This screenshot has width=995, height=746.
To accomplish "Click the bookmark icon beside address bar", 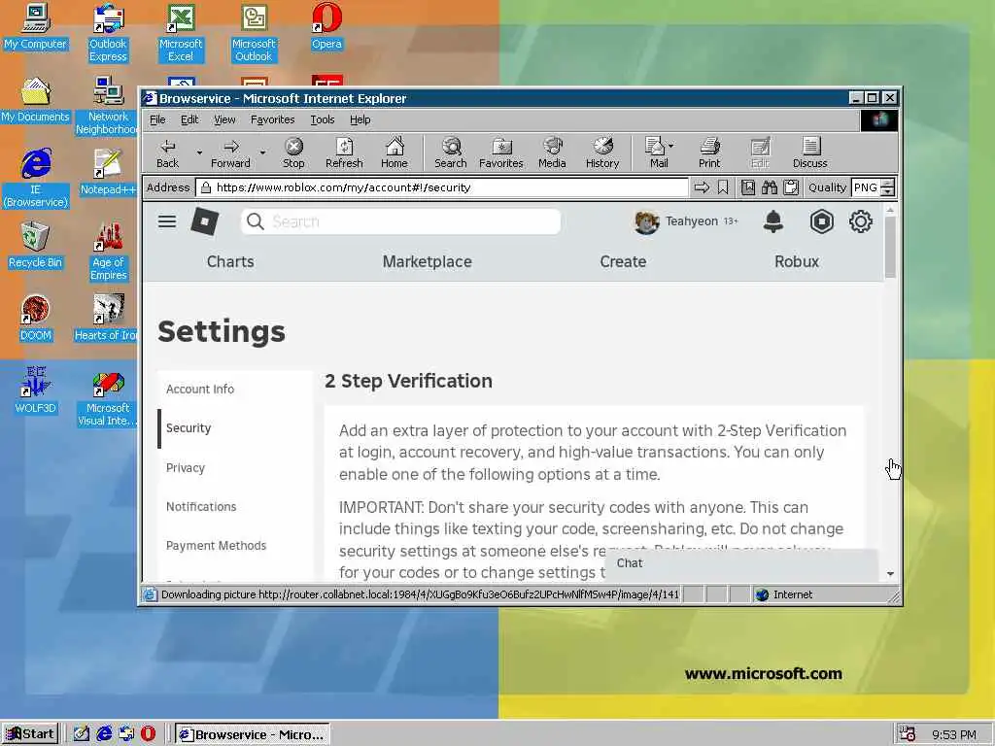I will [x=723, y=187].
